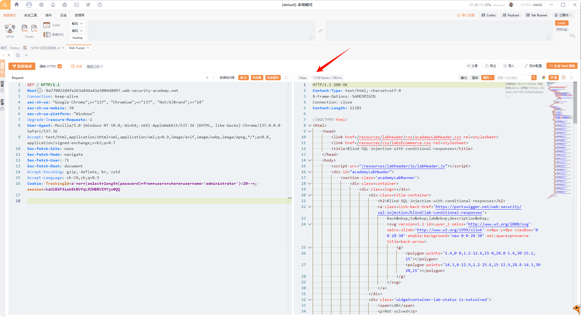Toggle the 强制 HTTPS checkbox

pyautogui.click(x=60, y=66)
